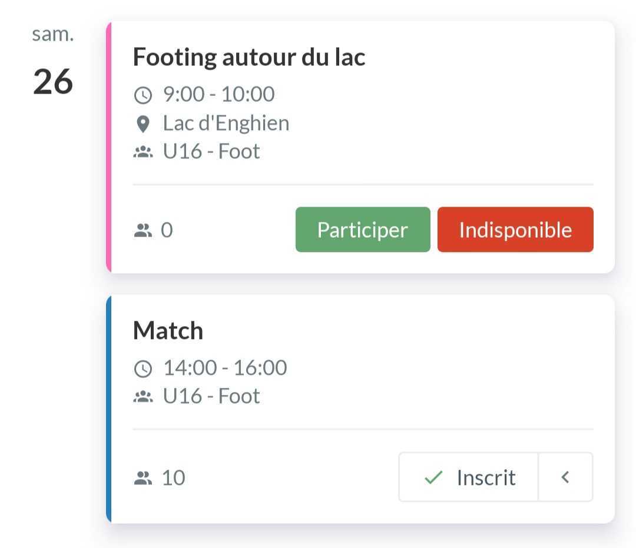Click the clock icon beside 14:00 - 16:00
The height and width of the screenshot is (548, 636).
point(143,368)
